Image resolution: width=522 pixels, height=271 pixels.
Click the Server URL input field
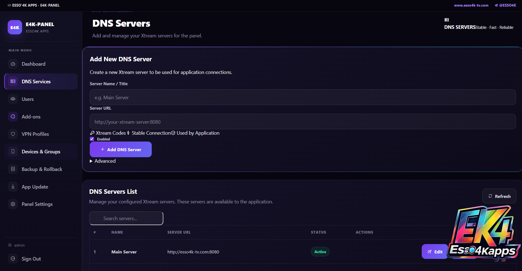303,122
